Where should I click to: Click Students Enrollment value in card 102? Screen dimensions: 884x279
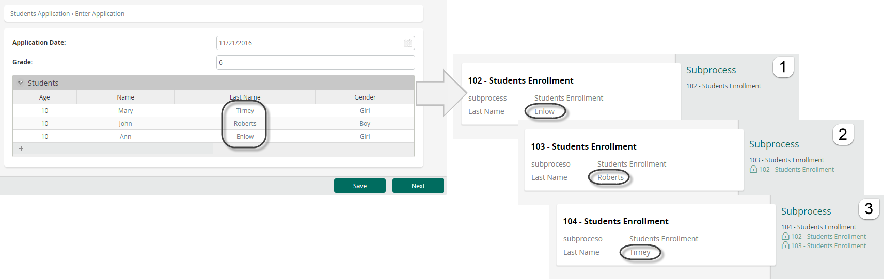pos(569,98)
